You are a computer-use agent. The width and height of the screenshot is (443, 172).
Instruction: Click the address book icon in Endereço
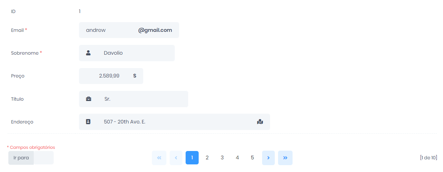point(88,122)
